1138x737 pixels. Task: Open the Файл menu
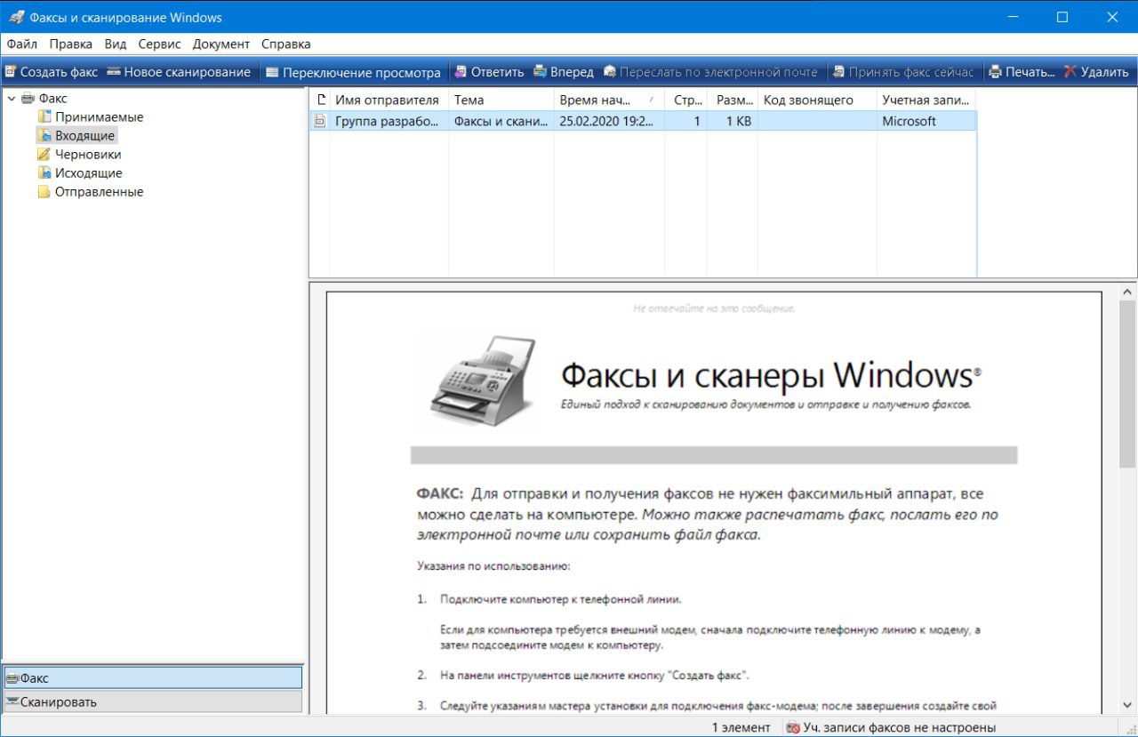22,44
